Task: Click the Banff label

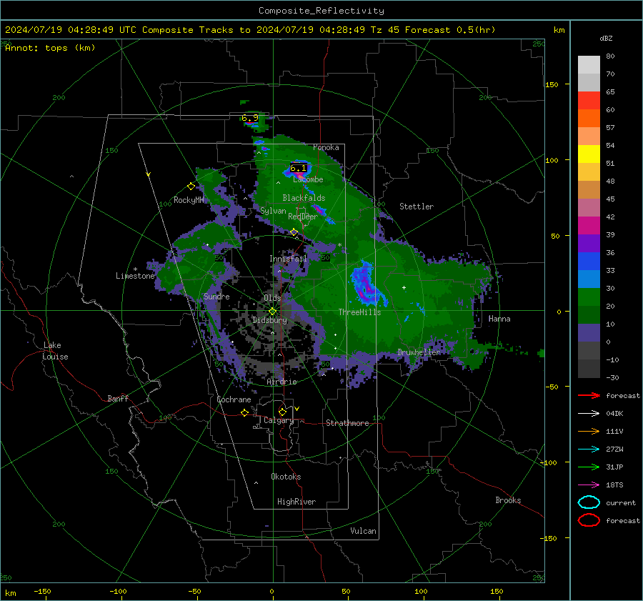Action: [x=118, y=398]
